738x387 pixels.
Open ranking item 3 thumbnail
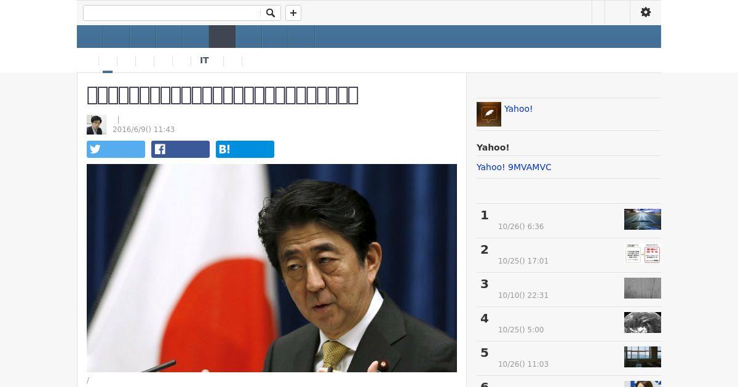tap(643, 288)
